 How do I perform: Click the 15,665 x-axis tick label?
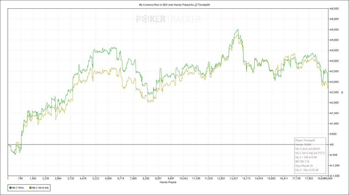tap(271, 178)
